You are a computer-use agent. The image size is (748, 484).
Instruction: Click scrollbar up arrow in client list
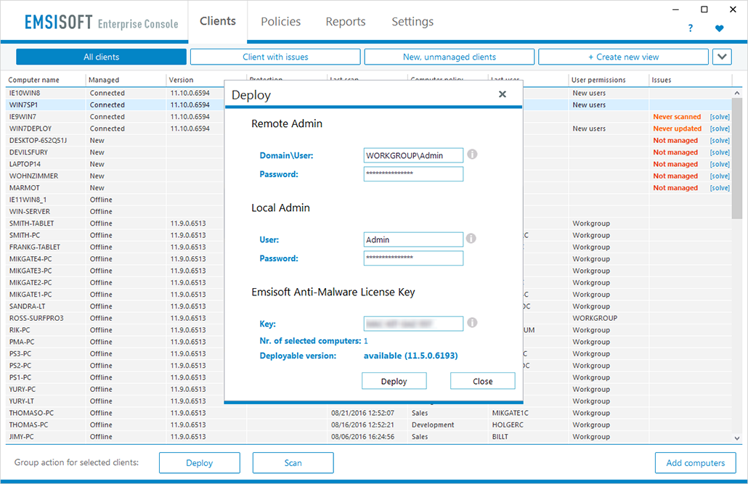(x=737, y=93)
